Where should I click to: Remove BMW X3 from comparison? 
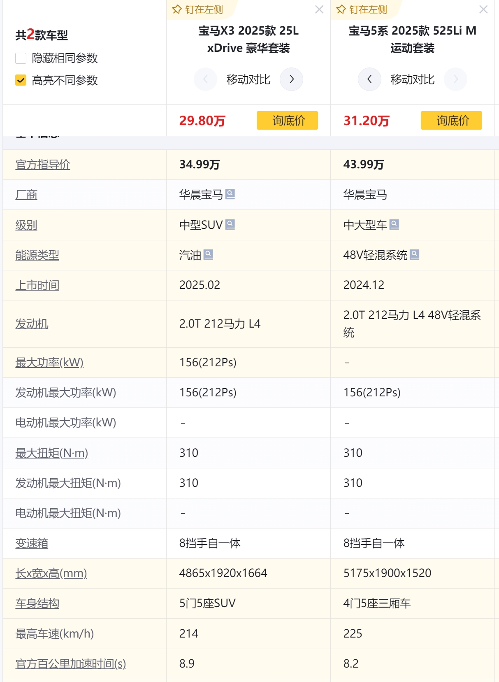pos(319,9)
